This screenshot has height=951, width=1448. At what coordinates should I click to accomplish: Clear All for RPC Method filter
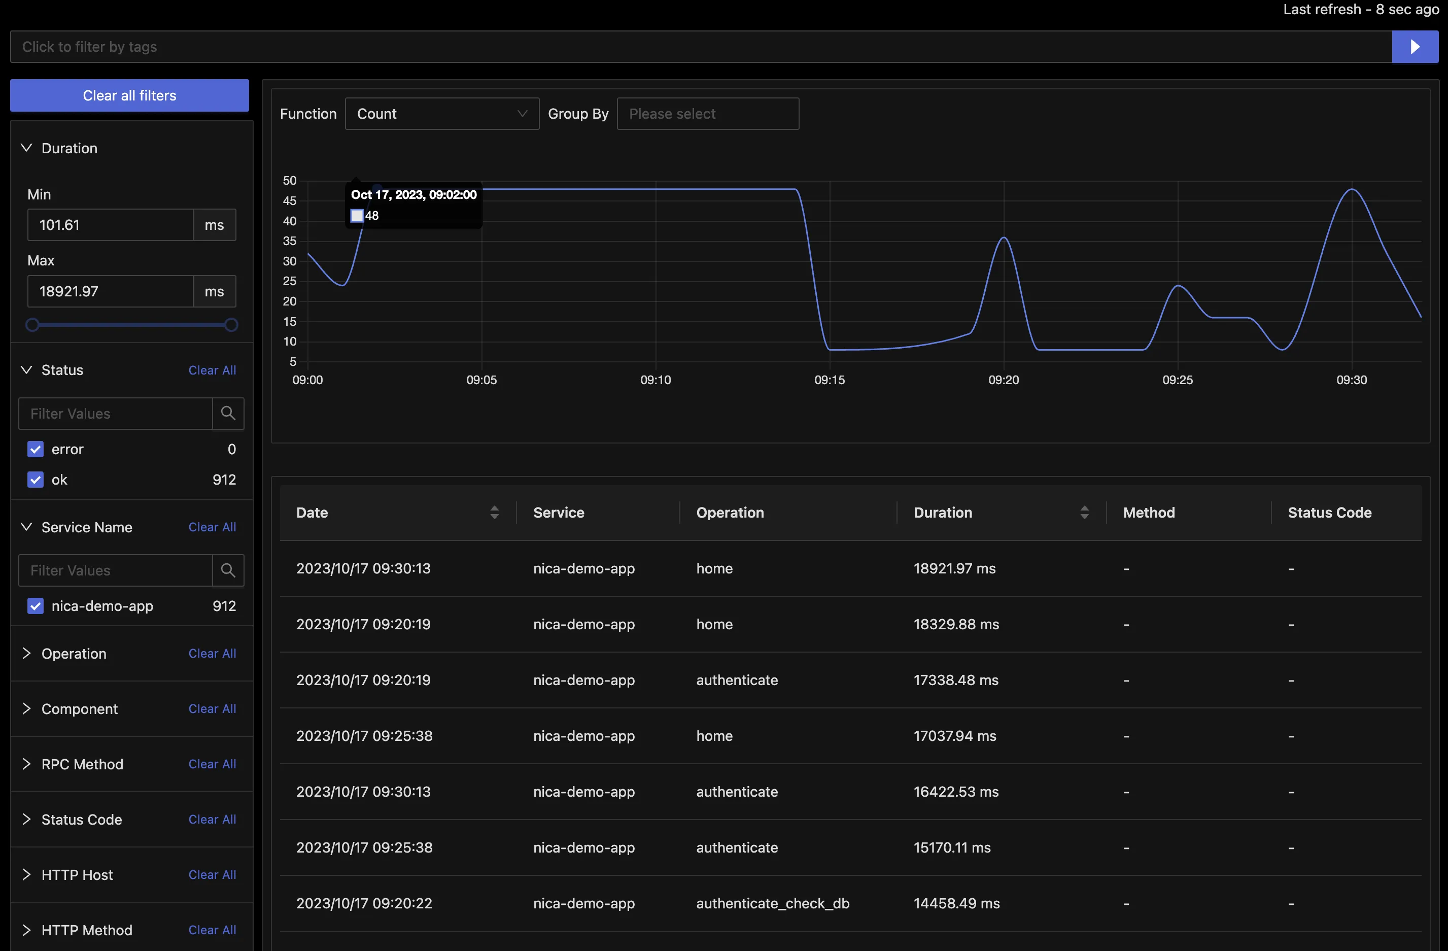212,764
